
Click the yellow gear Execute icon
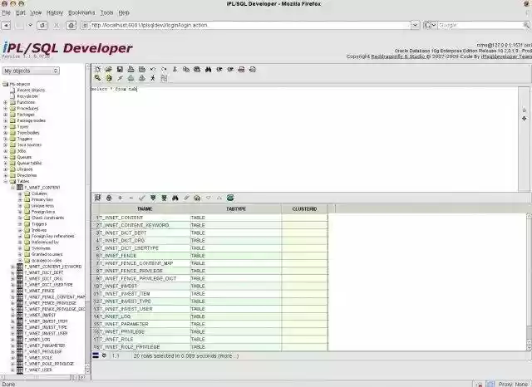click(x=109, y=78)
